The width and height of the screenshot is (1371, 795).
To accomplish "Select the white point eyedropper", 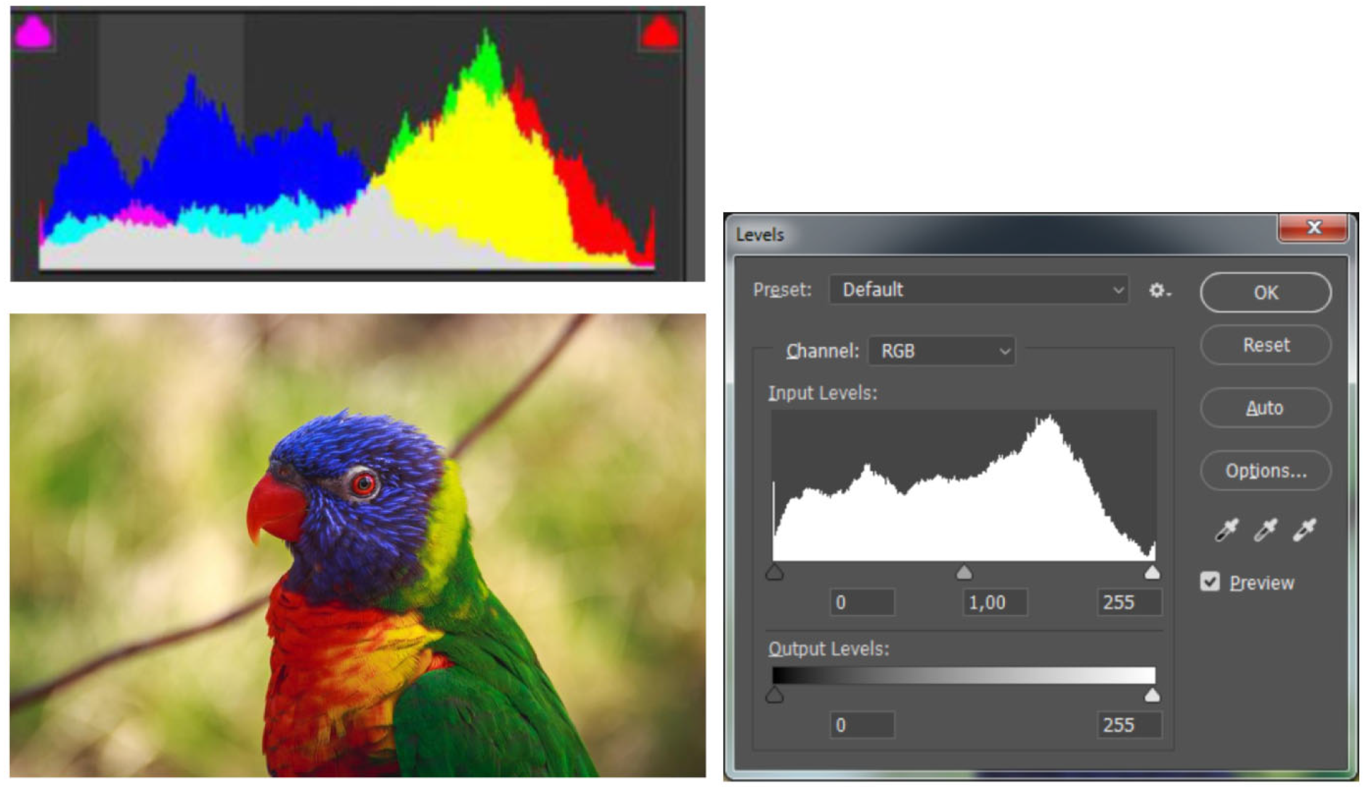I will pos(1304,530).
